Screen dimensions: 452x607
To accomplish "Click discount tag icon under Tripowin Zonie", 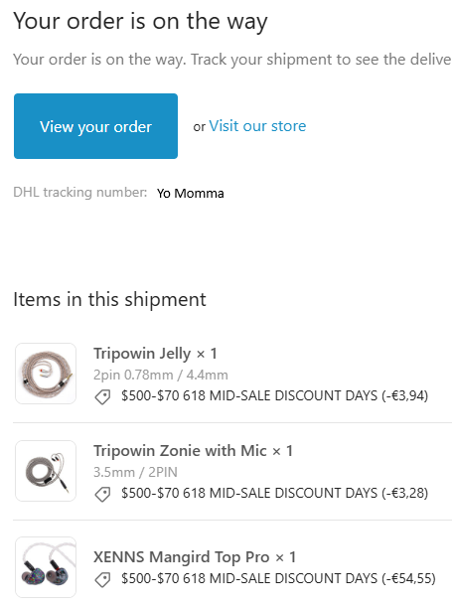I will click(102, 494).
